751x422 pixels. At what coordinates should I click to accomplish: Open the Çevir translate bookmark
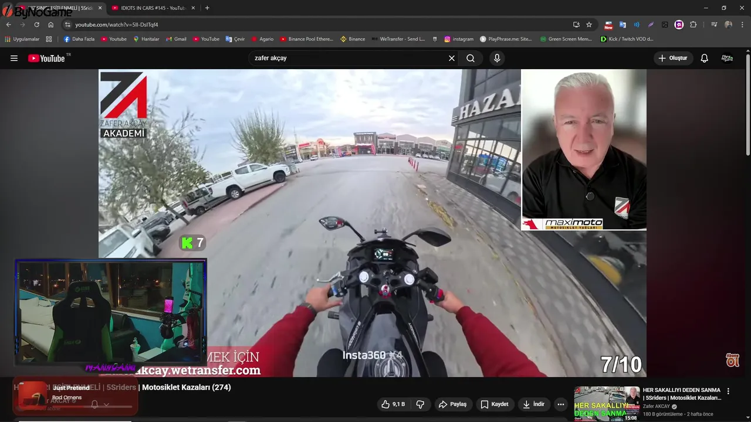(x=235, y=39)
